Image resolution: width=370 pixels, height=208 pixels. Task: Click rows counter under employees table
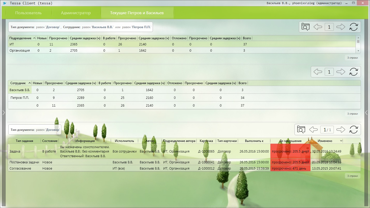(352, 114)
